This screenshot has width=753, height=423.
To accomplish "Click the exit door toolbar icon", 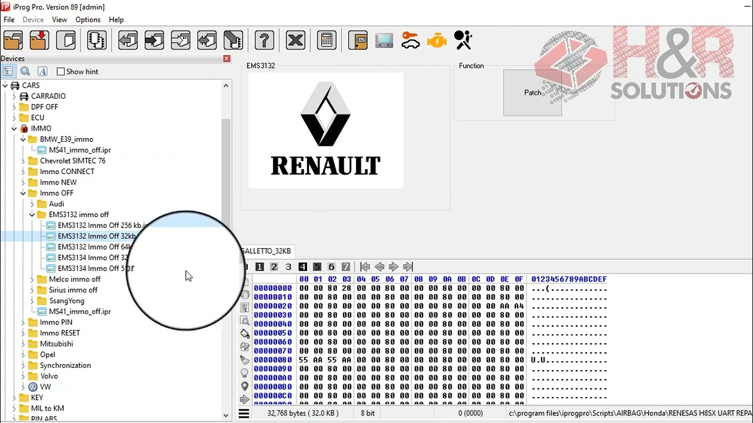I will pos(358,41).
